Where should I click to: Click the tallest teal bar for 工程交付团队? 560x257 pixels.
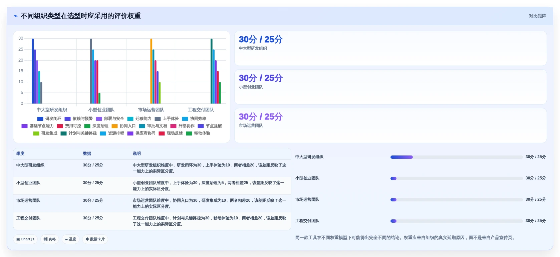(211, 71)
